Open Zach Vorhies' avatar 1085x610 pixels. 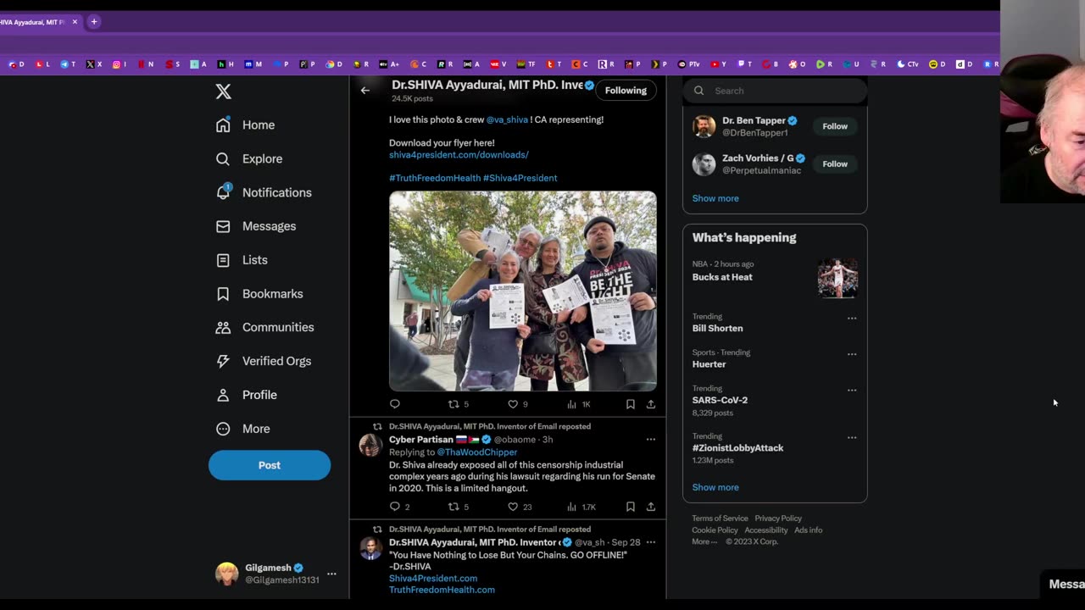(x=704, y=164)
